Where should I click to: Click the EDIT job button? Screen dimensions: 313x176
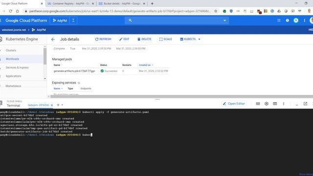coord(124,39)
